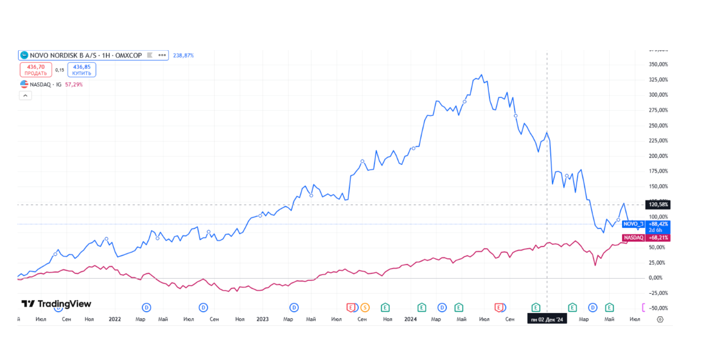Screen dimensions: 712x344
Task: Click the green earnings E marker near November 2023
Action: [x=385, y=307]
